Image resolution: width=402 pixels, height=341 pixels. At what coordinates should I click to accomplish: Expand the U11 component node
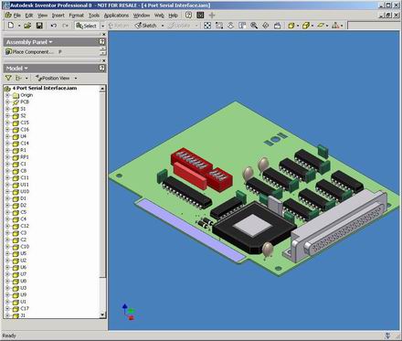click(7, 185)
